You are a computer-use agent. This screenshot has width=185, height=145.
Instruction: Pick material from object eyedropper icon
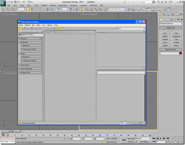[x=24, y=28]
